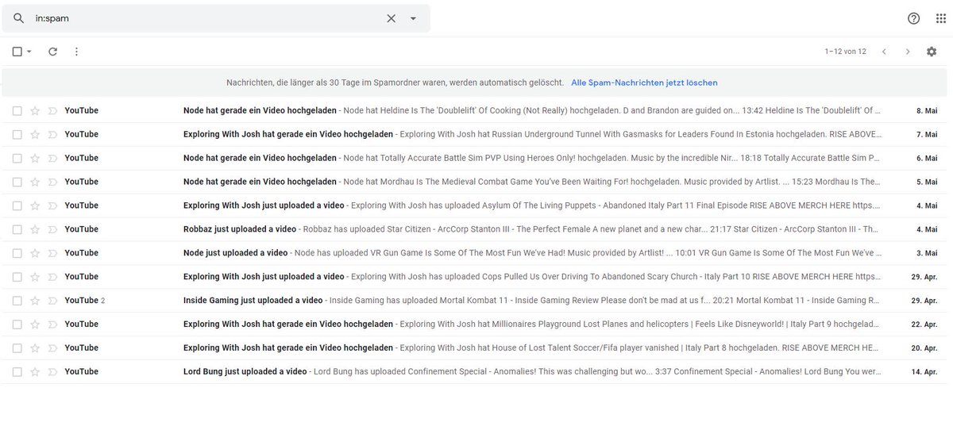The width and height of the screenshot is (953, 426).
Task: Open the Google apps grid
Action: [x=943, y=18]
